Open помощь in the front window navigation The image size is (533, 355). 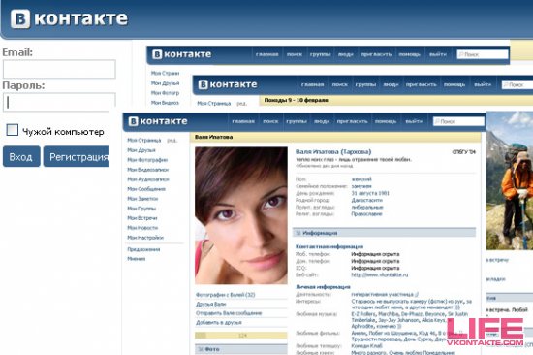tap(386, 121)
